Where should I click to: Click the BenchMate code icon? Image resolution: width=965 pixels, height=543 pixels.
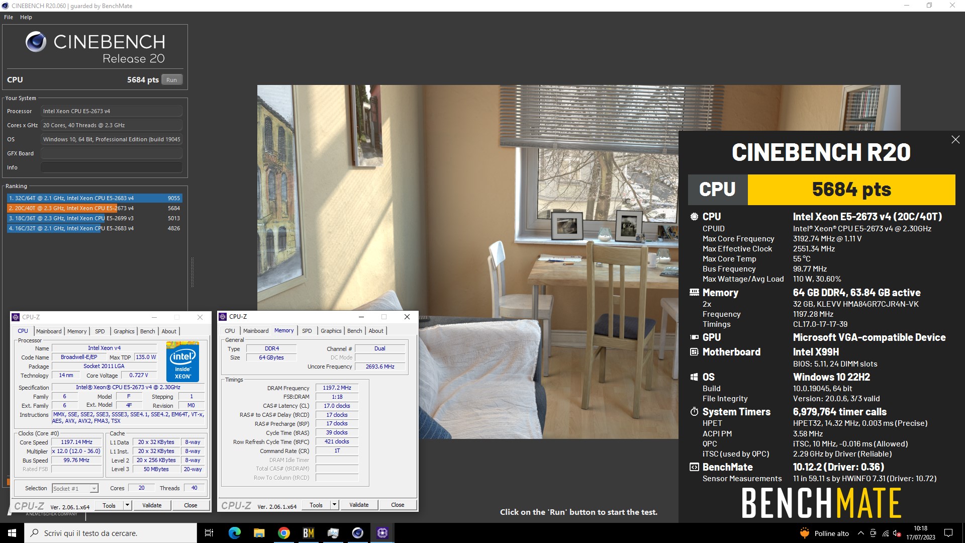[x=694, y=467]
